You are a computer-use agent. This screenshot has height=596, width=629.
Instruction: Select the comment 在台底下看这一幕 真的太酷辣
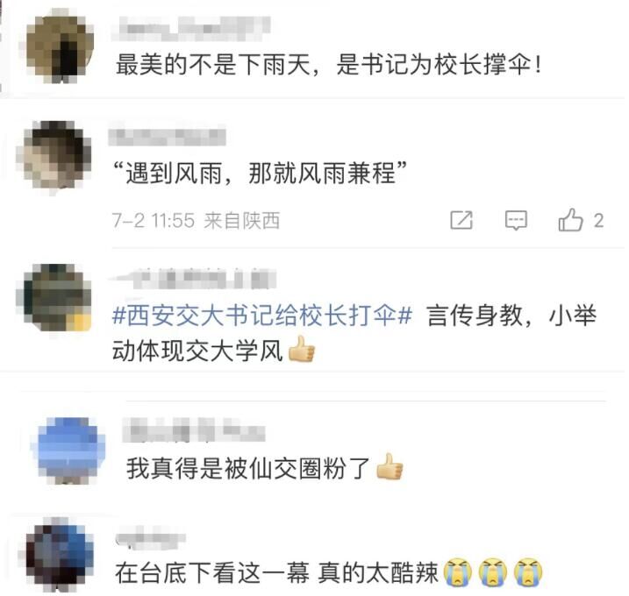[276, 572]
